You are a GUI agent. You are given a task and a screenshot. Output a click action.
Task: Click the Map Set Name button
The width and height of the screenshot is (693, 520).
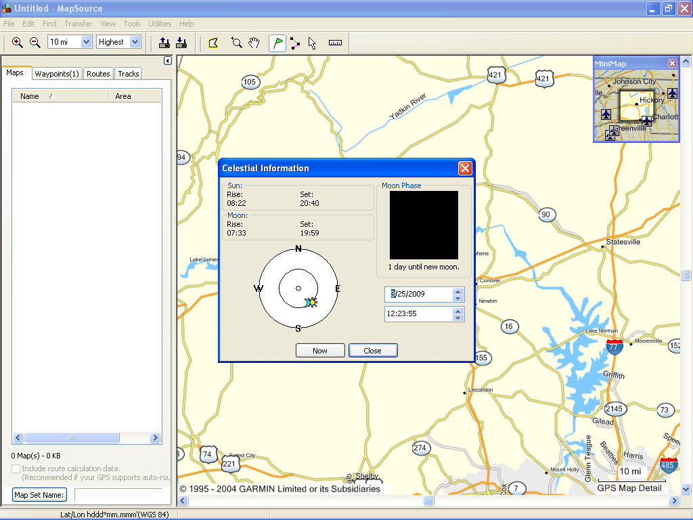point(39,495)
